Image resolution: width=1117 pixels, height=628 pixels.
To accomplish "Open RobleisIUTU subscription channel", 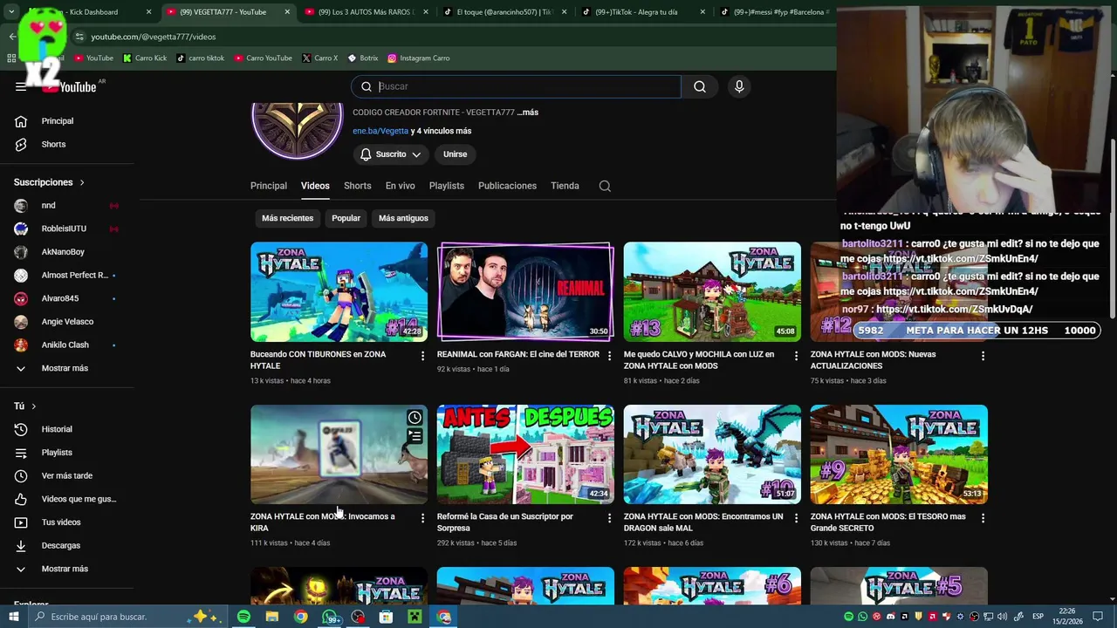I will (x=64, y=229).
